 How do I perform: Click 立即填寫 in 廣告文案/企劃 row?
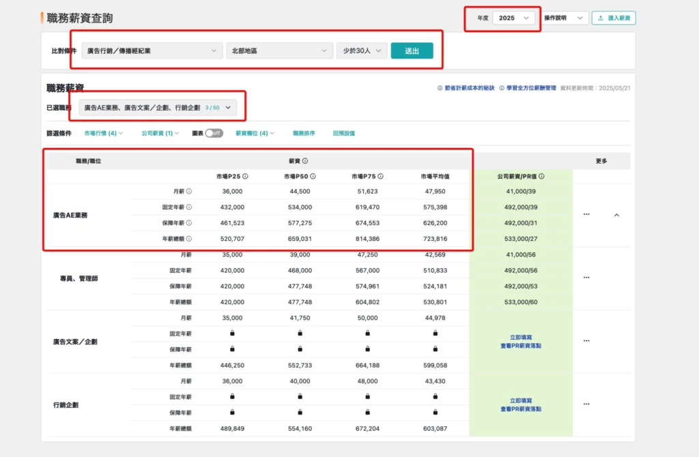tap(521, 338)
